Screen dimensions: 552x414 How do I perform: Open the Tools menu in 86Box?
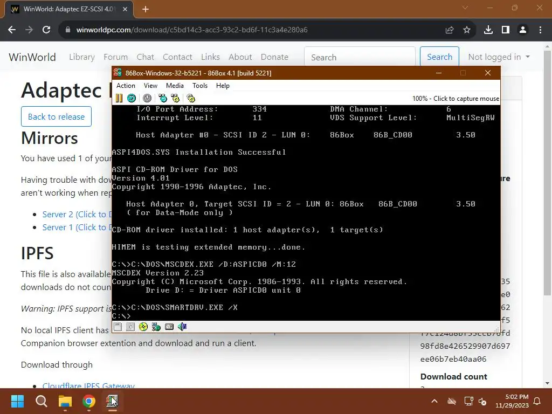(200, 86)
